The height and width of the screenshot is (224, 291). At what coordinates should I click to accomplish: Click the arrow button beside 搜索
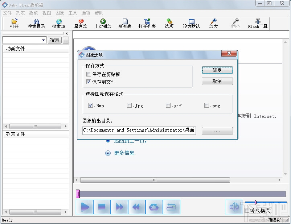[x=66, y=40]
